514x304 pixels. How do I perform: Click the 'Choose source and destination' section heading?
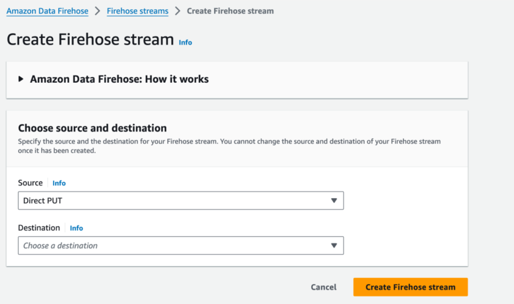click(x=92, y=128)
